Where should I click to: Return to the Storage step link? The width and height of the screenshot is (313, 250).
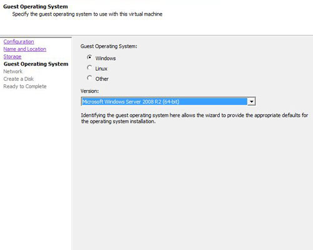coord(13,56)
